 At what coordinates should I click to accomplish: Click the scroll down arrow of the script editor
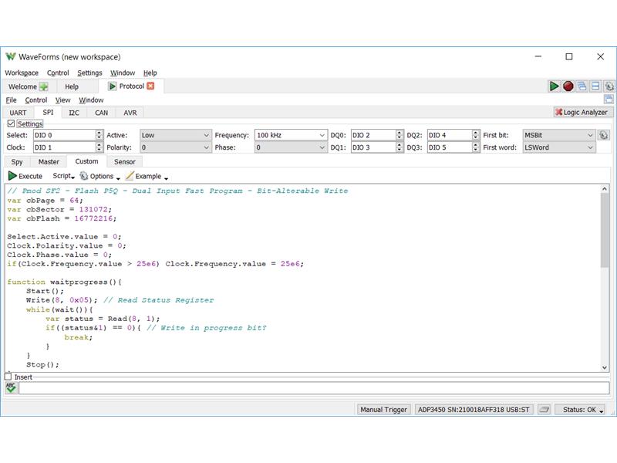click(x=605, y=367)
